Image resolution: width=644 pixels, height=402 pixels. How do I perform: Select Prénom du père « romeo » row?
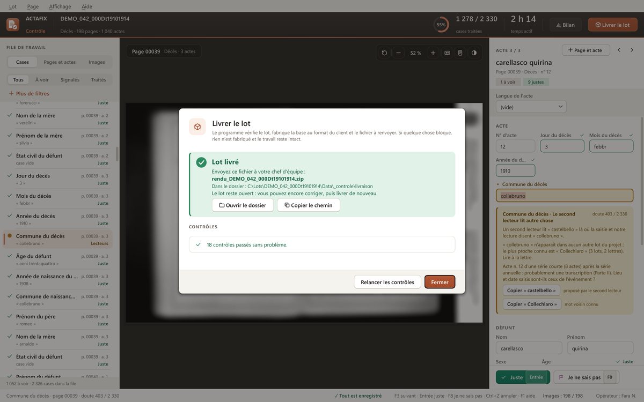tap(58, 320)
